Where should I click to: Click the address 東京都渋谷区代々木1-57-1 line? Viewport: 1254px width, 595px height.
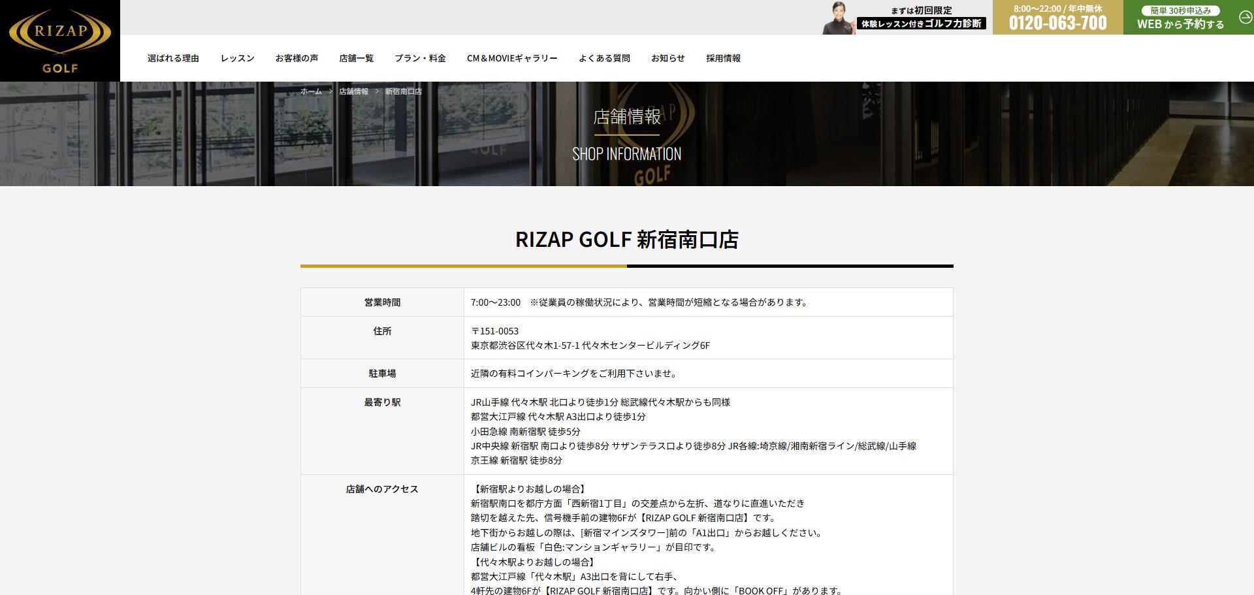(590, 346)
